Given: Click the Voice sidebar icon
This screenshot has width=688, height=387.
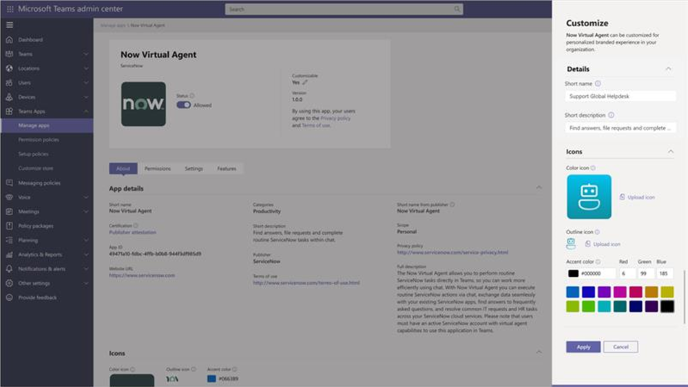Looking at the screenshot, I should (x=9, y=198).
